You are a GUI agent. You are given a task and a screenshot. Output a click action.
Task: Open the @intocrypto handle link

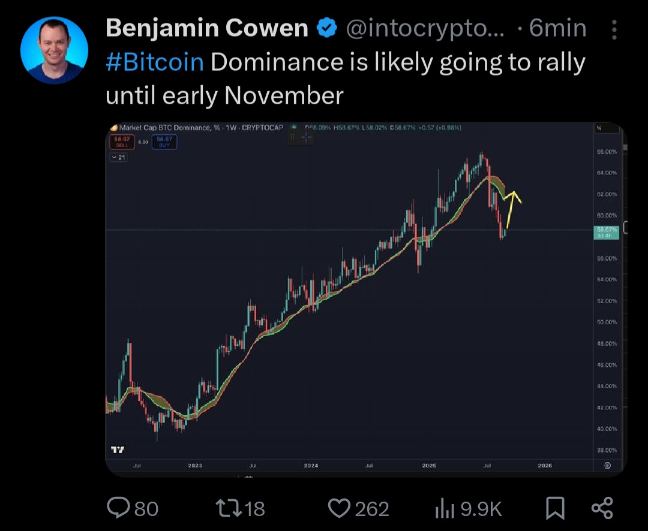(x=425, y=29)
